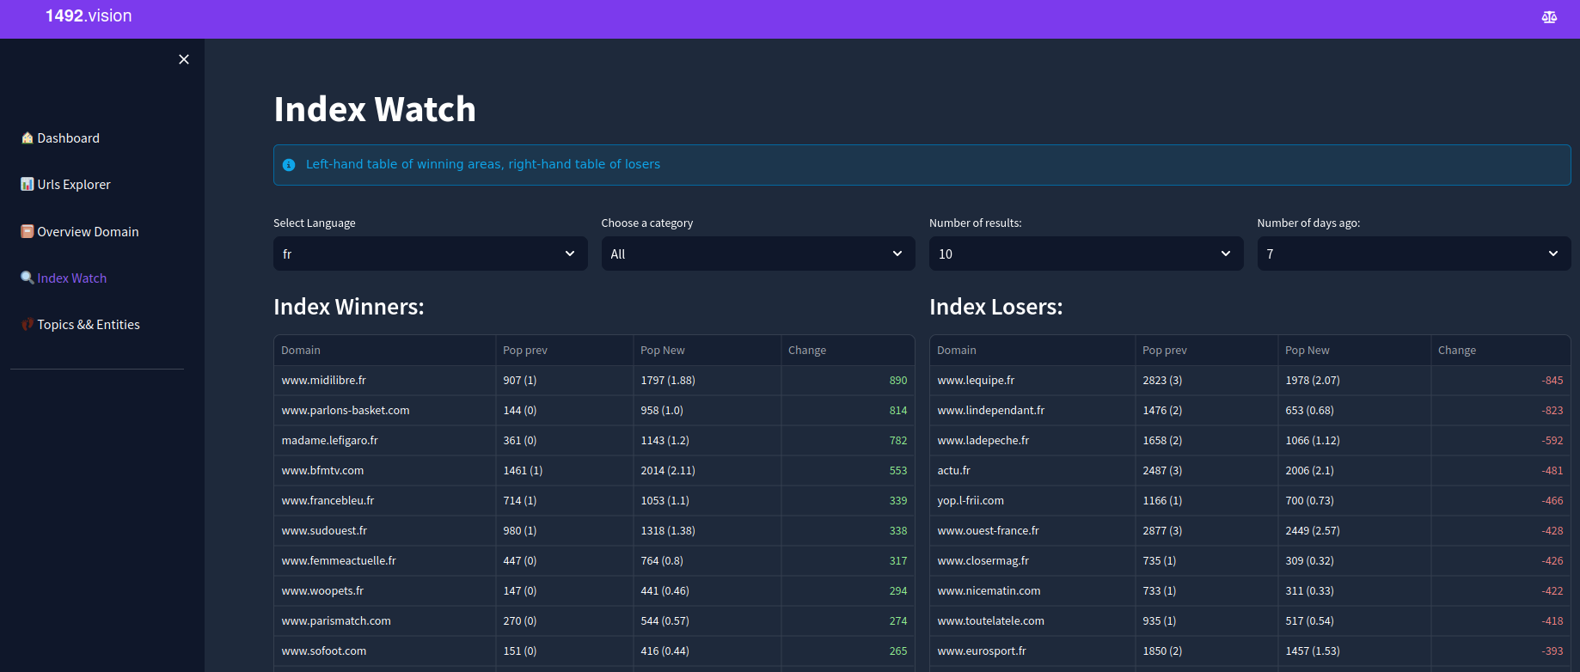Viewport: 1580px width, 672px height.
Task: Close the sidebar with the X icon
Action: (x=184, y=59)
